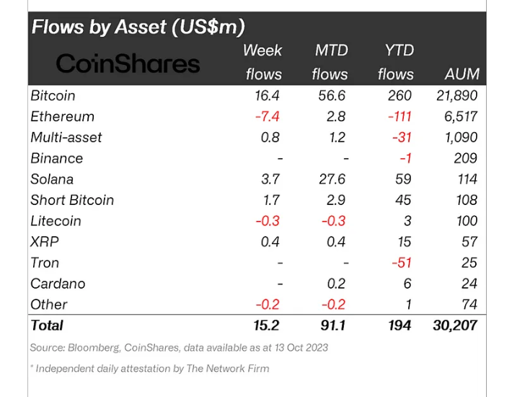Click the Solana row label
Viewport: 512px width, 397px height.
pyautogui.click(x=52, y=179)
